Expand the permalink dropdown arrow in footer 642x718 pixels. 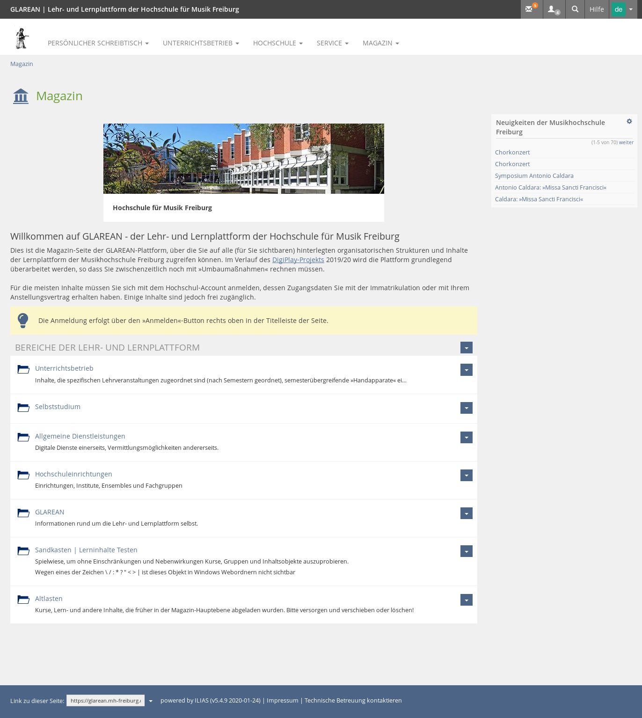(x=151, y=701)
